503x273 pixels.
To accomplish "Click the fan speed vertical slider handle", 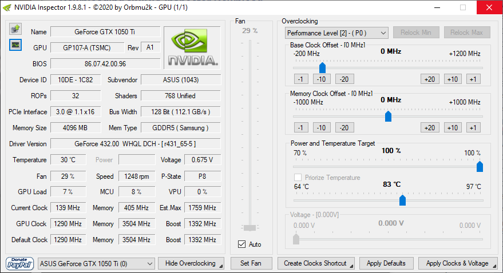I will point(249,227).
